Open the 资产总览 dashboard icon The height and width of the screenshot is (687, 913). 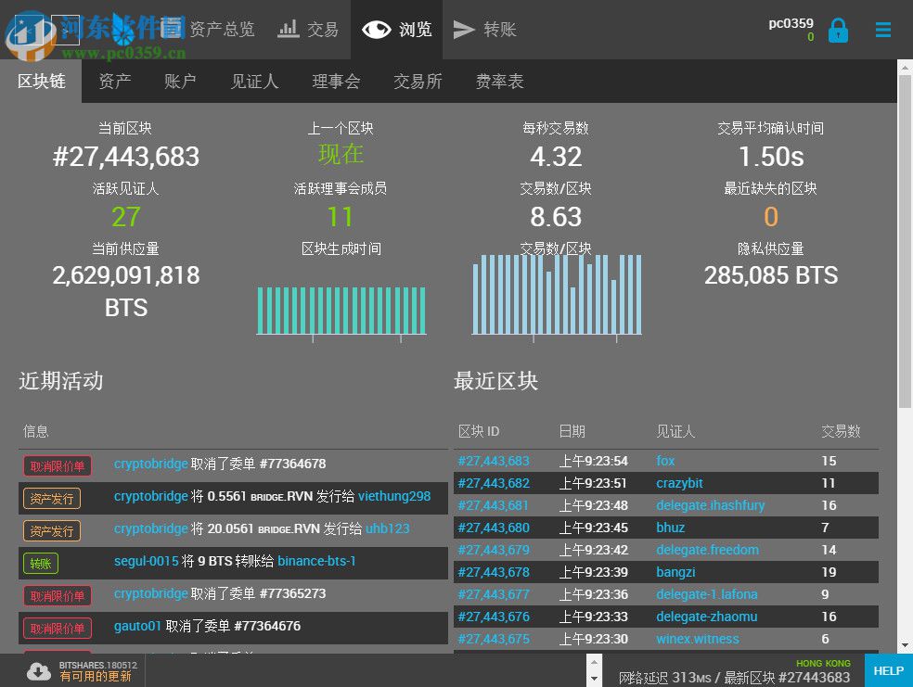click(164, 29)
